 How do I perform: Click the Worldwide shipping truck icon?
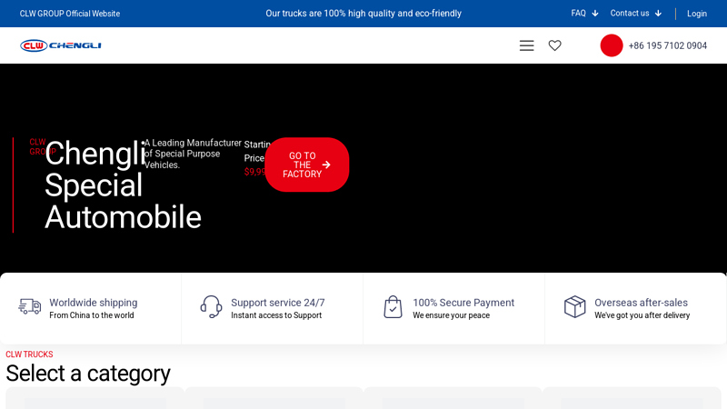point(30,306)
